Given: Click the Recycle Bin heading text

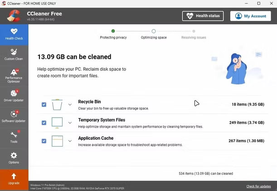Looking at the screenshot, I should click(x=90, y=102).
